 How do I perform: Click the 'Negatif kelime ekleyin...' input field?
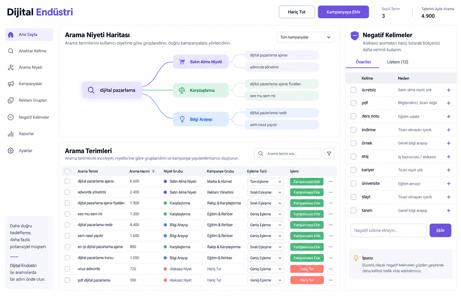pos(388,230)
